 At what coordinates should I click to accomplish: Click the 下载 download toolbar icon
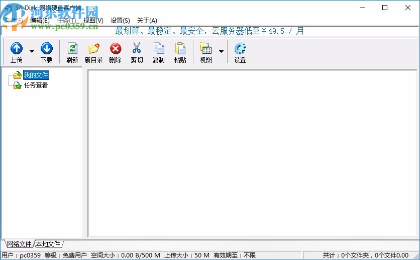47,52
